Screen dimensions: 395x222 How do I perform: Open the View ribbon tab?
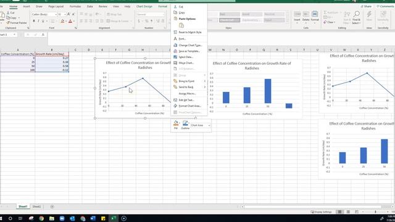pyautogui.click(x=115, y=6)
